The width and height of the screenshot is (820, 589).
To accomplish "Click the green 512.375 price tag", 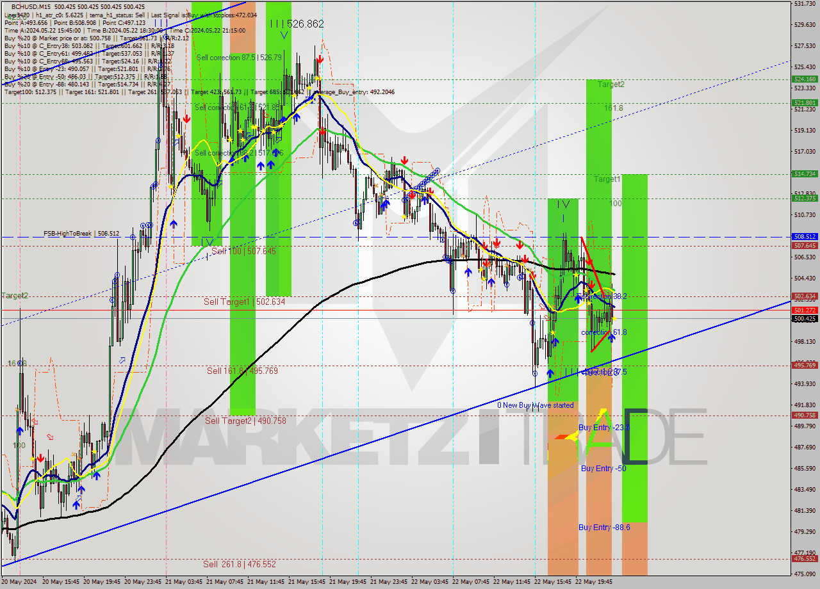I will 805,198.
